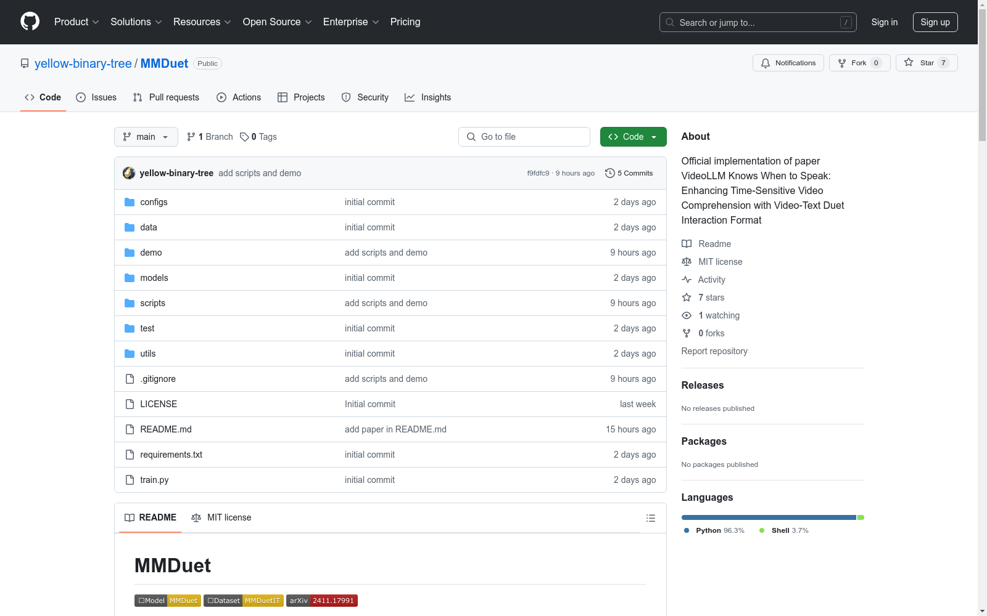Expand the Solutions menu
987x616 pixels.
(x=136, y=22)
